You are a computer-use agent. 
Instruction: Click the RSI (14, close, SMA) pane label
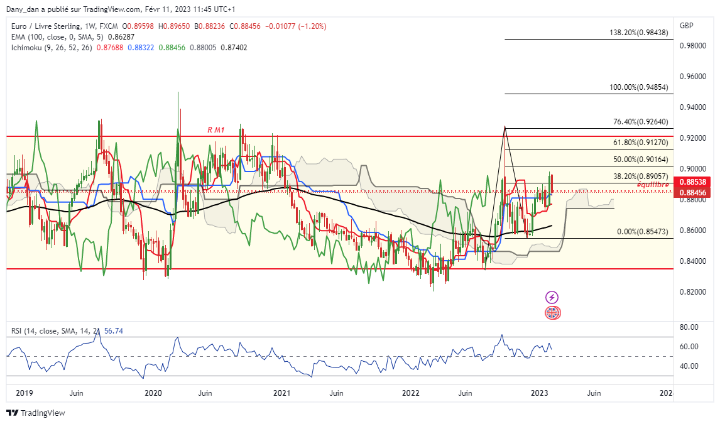click(53, 330)
